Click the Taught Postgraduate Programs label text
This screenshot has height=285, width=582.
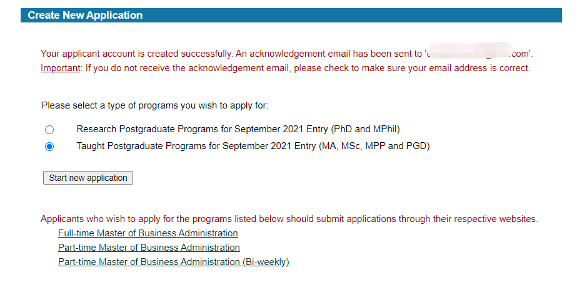(x=196, y=147)
